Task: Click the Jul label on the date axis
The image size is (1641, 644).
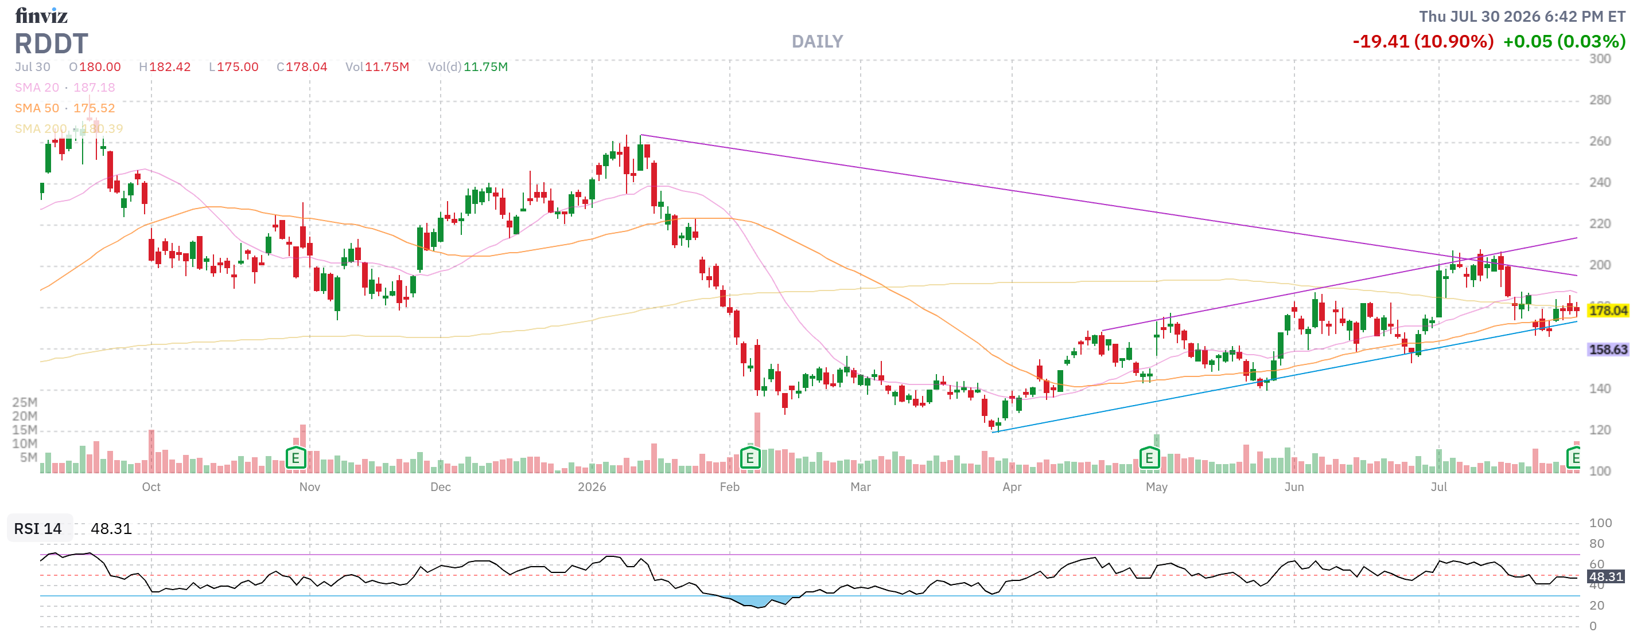Action: (1438, 487)
